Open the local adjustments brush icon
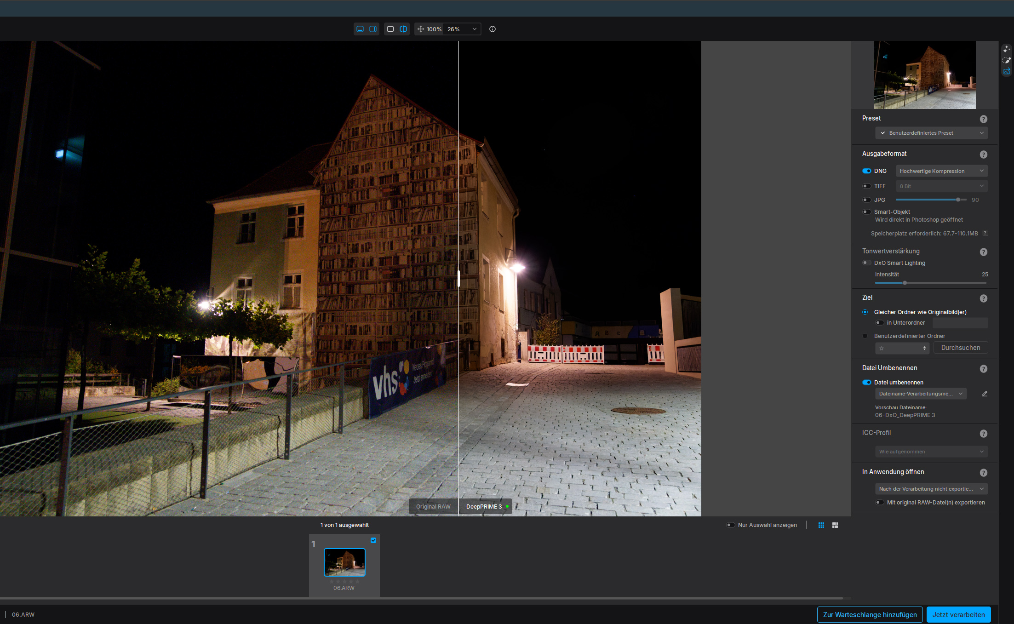The width and height of the screenshot is (1014, 624). click(1006, 60)
